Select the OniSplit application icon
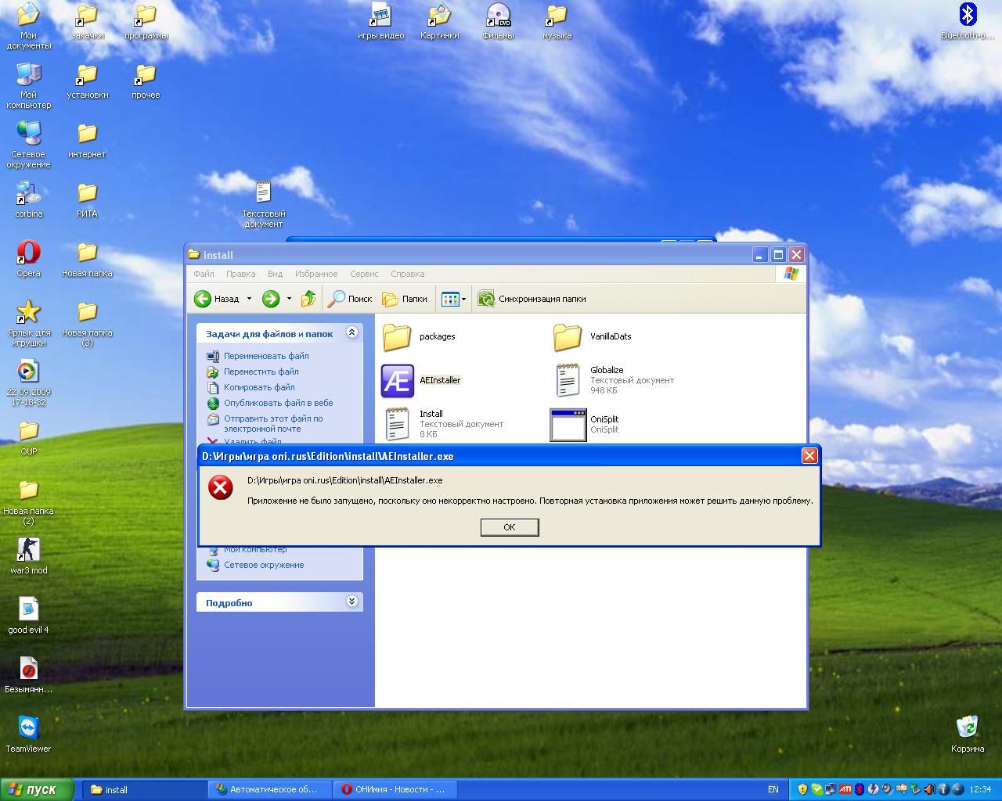 tap(568, 425)
